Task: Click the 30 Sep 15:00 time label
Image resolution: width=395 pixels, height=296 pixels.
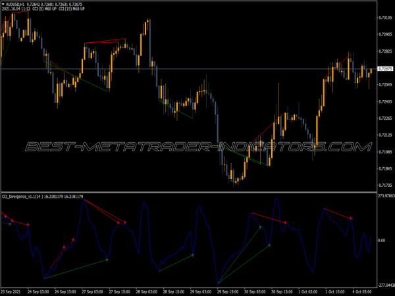Action: (x=282, y=291)
